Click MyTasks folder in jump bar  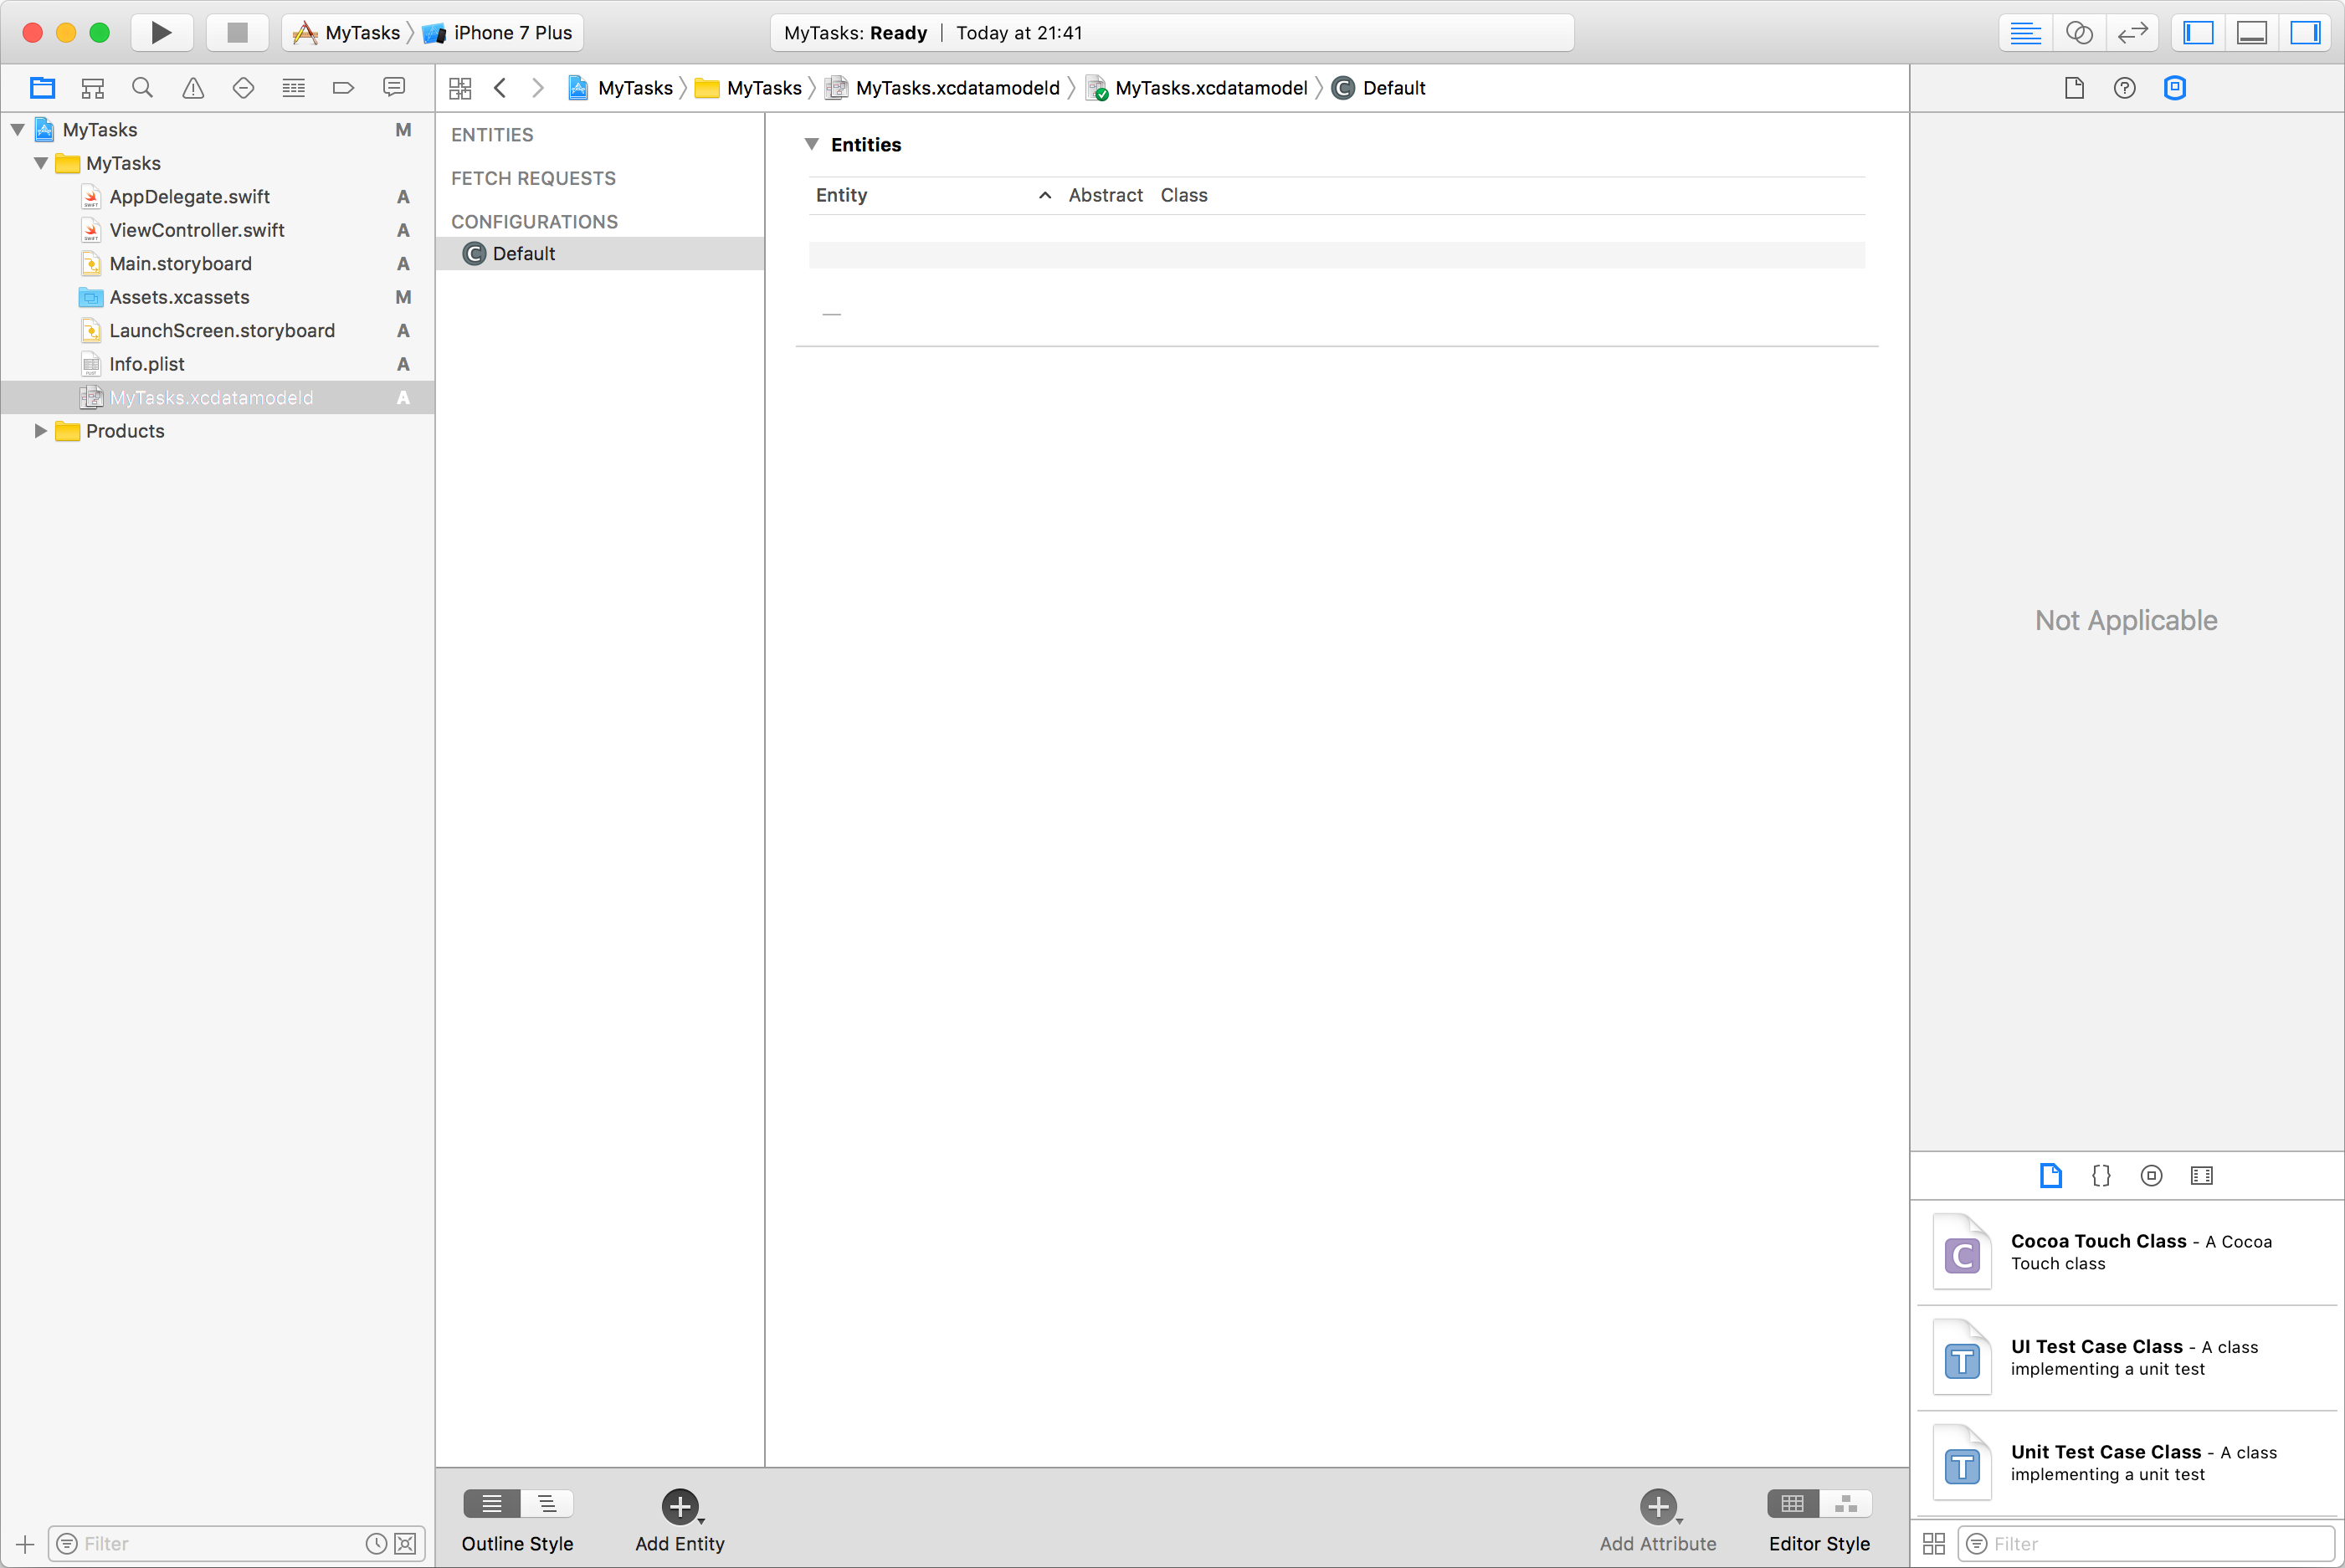click(748, 88)
